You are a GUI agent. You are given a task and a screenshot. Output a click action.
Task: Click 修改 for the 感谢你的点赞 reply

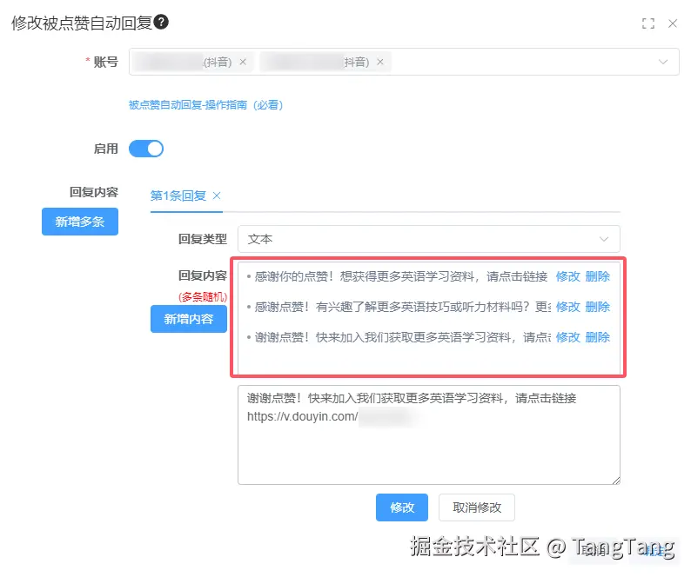click(567, 276)
